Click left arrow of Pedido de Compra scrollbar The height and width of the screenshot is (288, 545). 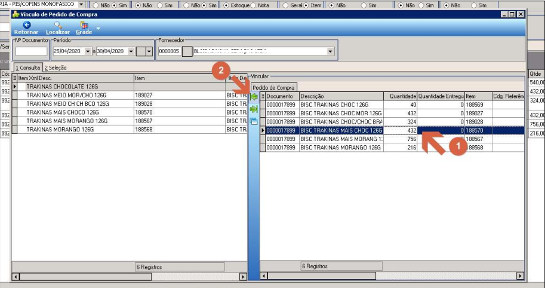[264, 276]
